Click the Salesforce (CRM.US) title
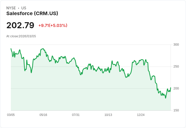This screenshot has height=128, width=186. [x=32, y=13]
